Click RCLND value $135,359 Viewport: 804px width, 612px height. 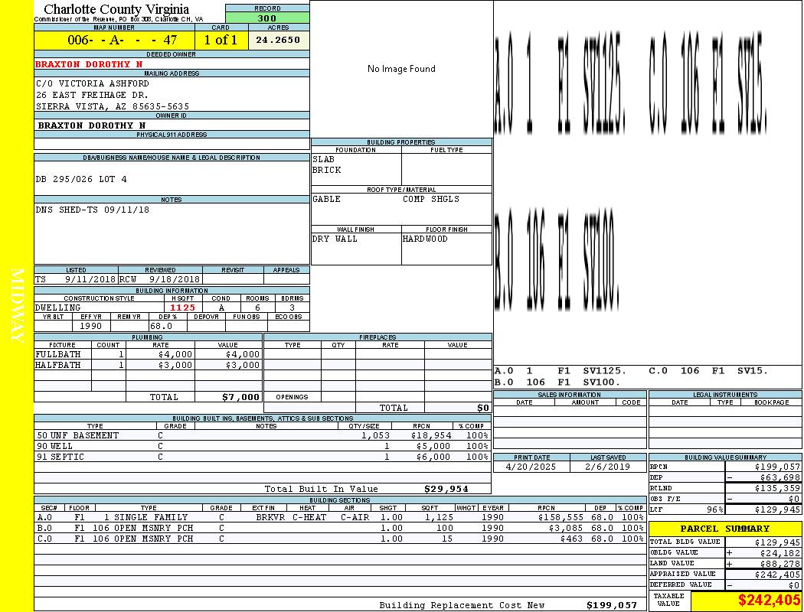point(777,488)
